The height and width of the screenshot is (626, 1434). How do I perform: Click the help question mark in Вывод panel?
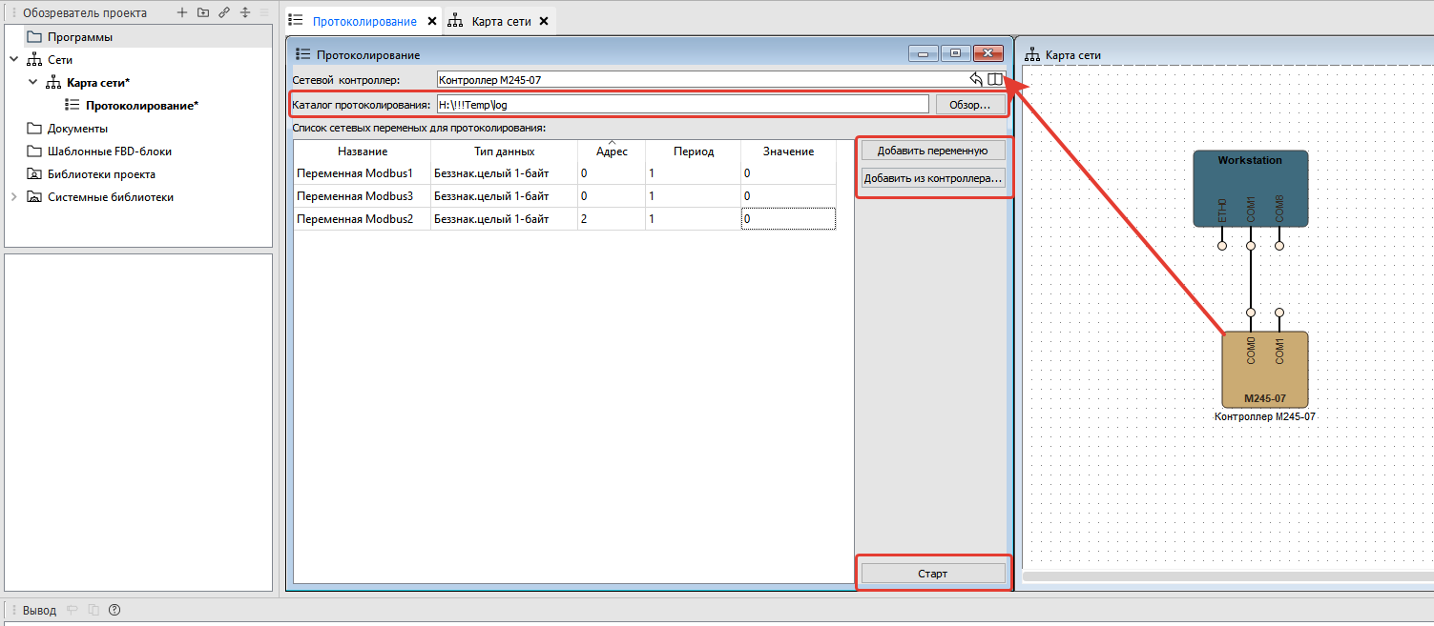pos(114,610)
